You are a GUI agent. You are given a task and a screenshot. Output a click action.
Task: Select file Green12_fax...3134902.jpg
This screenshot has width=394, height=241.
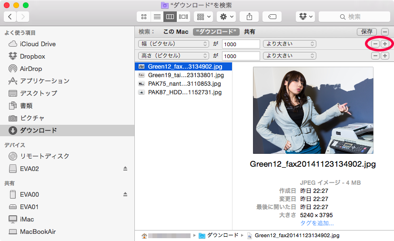point(183,67)
